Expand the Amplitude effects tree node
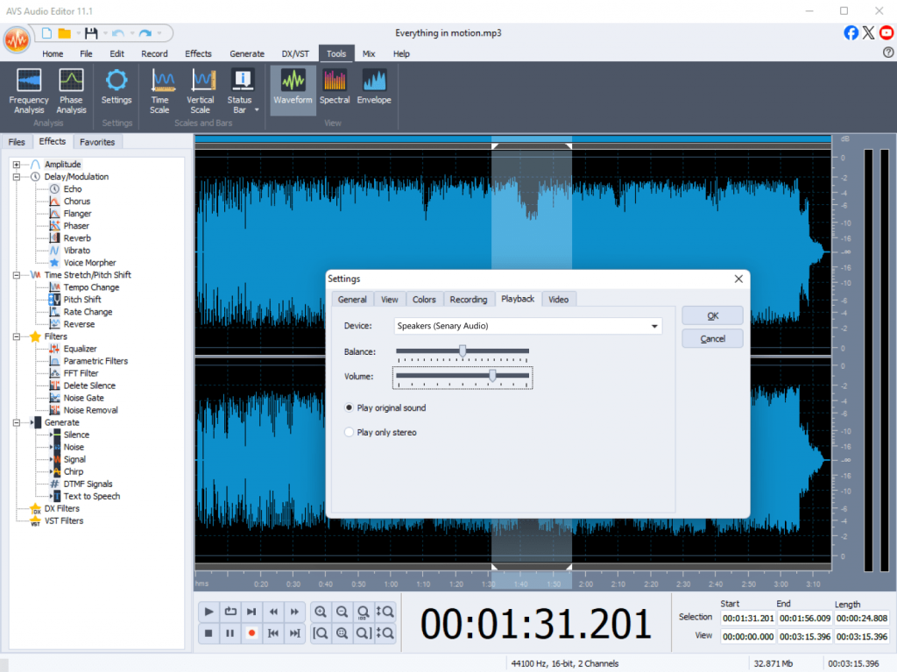The image size is (897, 672). (x=17, y=165)
